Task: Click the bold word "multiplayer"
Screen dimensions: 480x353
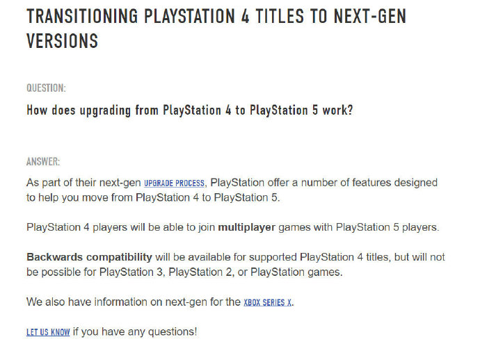Action: tap(247, 227)
